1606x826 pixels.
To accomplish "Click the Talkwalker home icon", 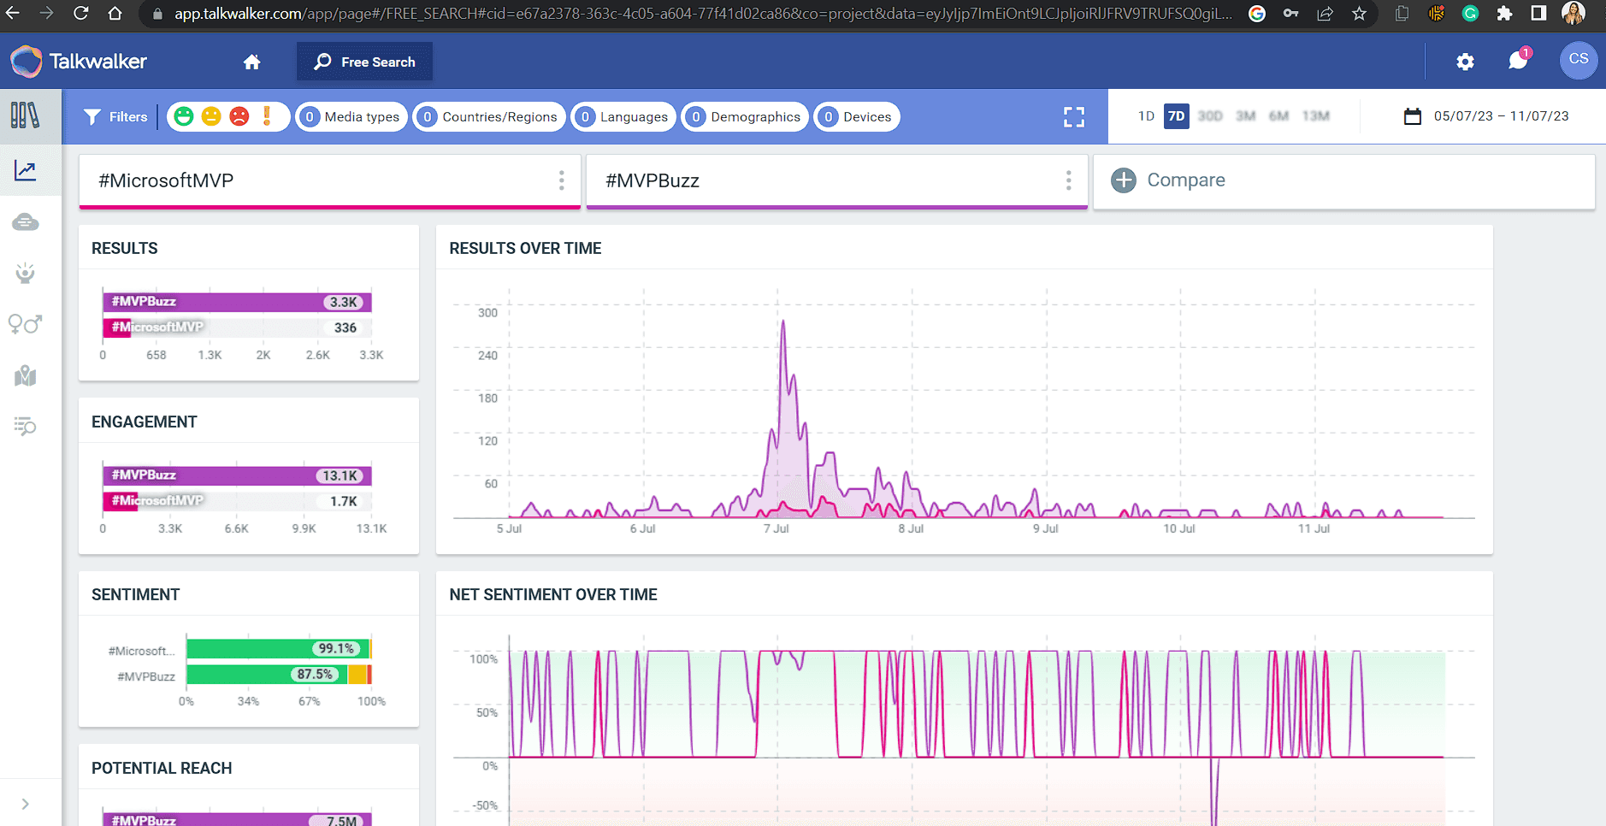I will tap(251, 62).
